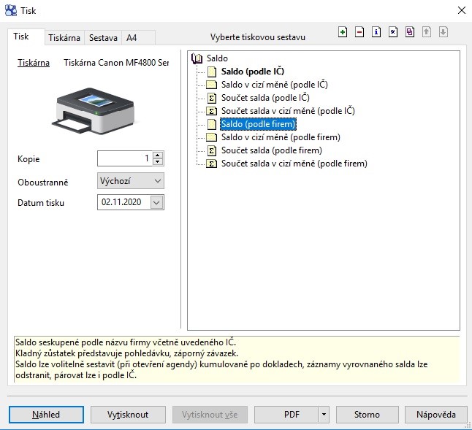Click the purple copy report icon
Screen dimensions: 472x430
(x=410, y=32)
